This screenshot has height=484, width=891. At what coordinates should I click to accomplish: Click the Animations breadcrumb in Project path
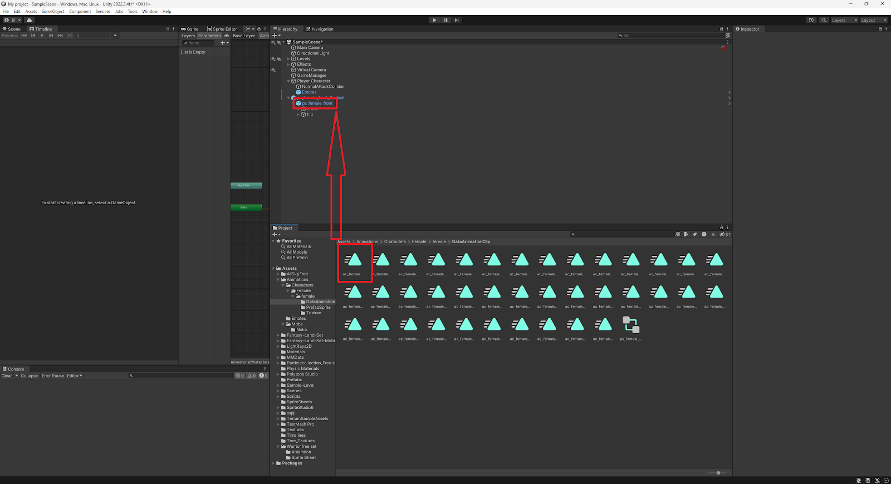point(367,241)
